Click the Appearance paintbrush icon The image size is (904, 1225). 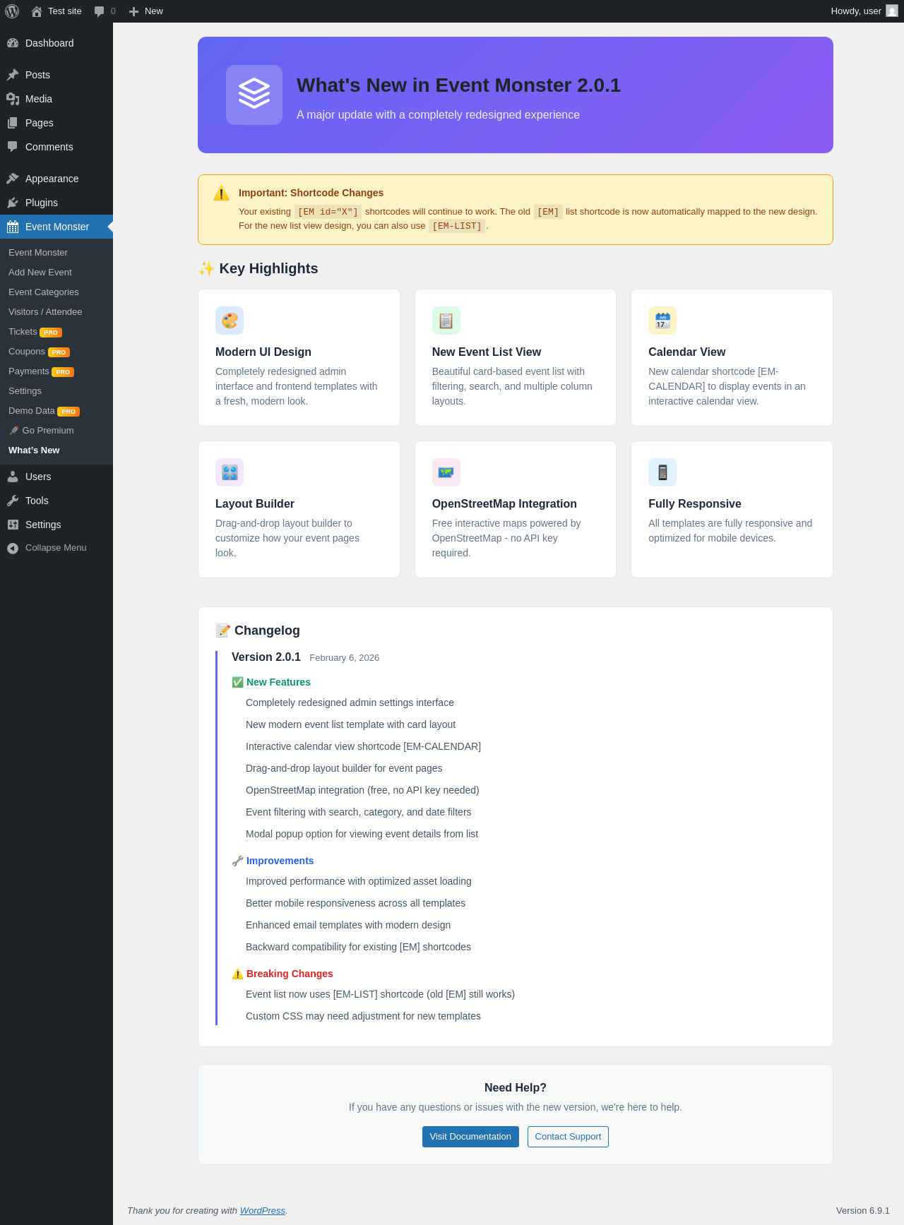click(13, 179)
